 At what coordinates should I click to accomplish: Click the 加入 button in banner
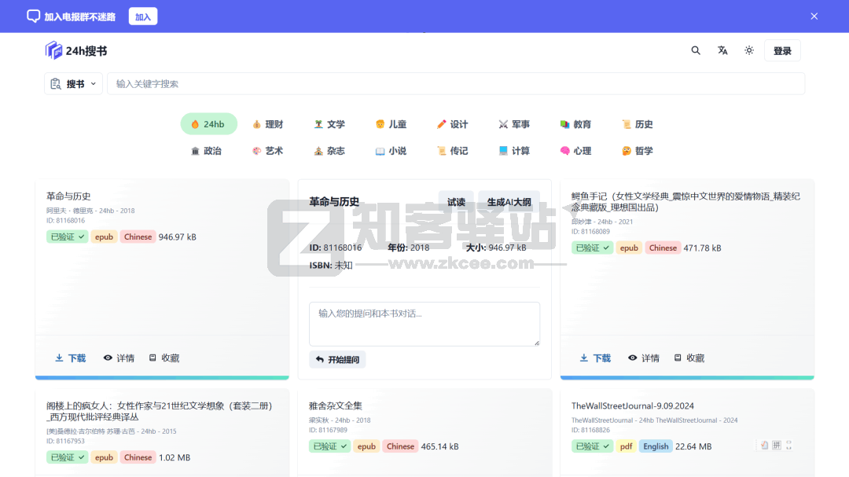point(142,17)
